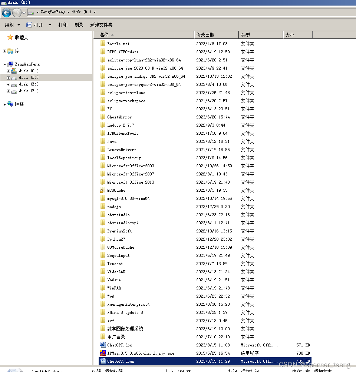The height and width of the screenshot is (372, 356).
Task: Click the Word icon beside 打开 toolbar item
Action: [29, 25]
